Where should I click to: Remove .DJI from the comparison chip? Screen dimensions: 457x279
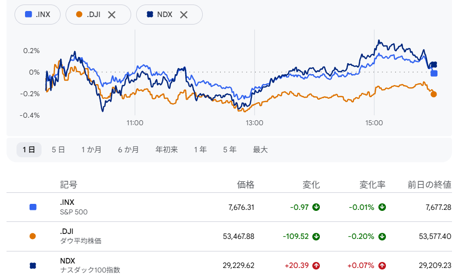pos(112,15)
